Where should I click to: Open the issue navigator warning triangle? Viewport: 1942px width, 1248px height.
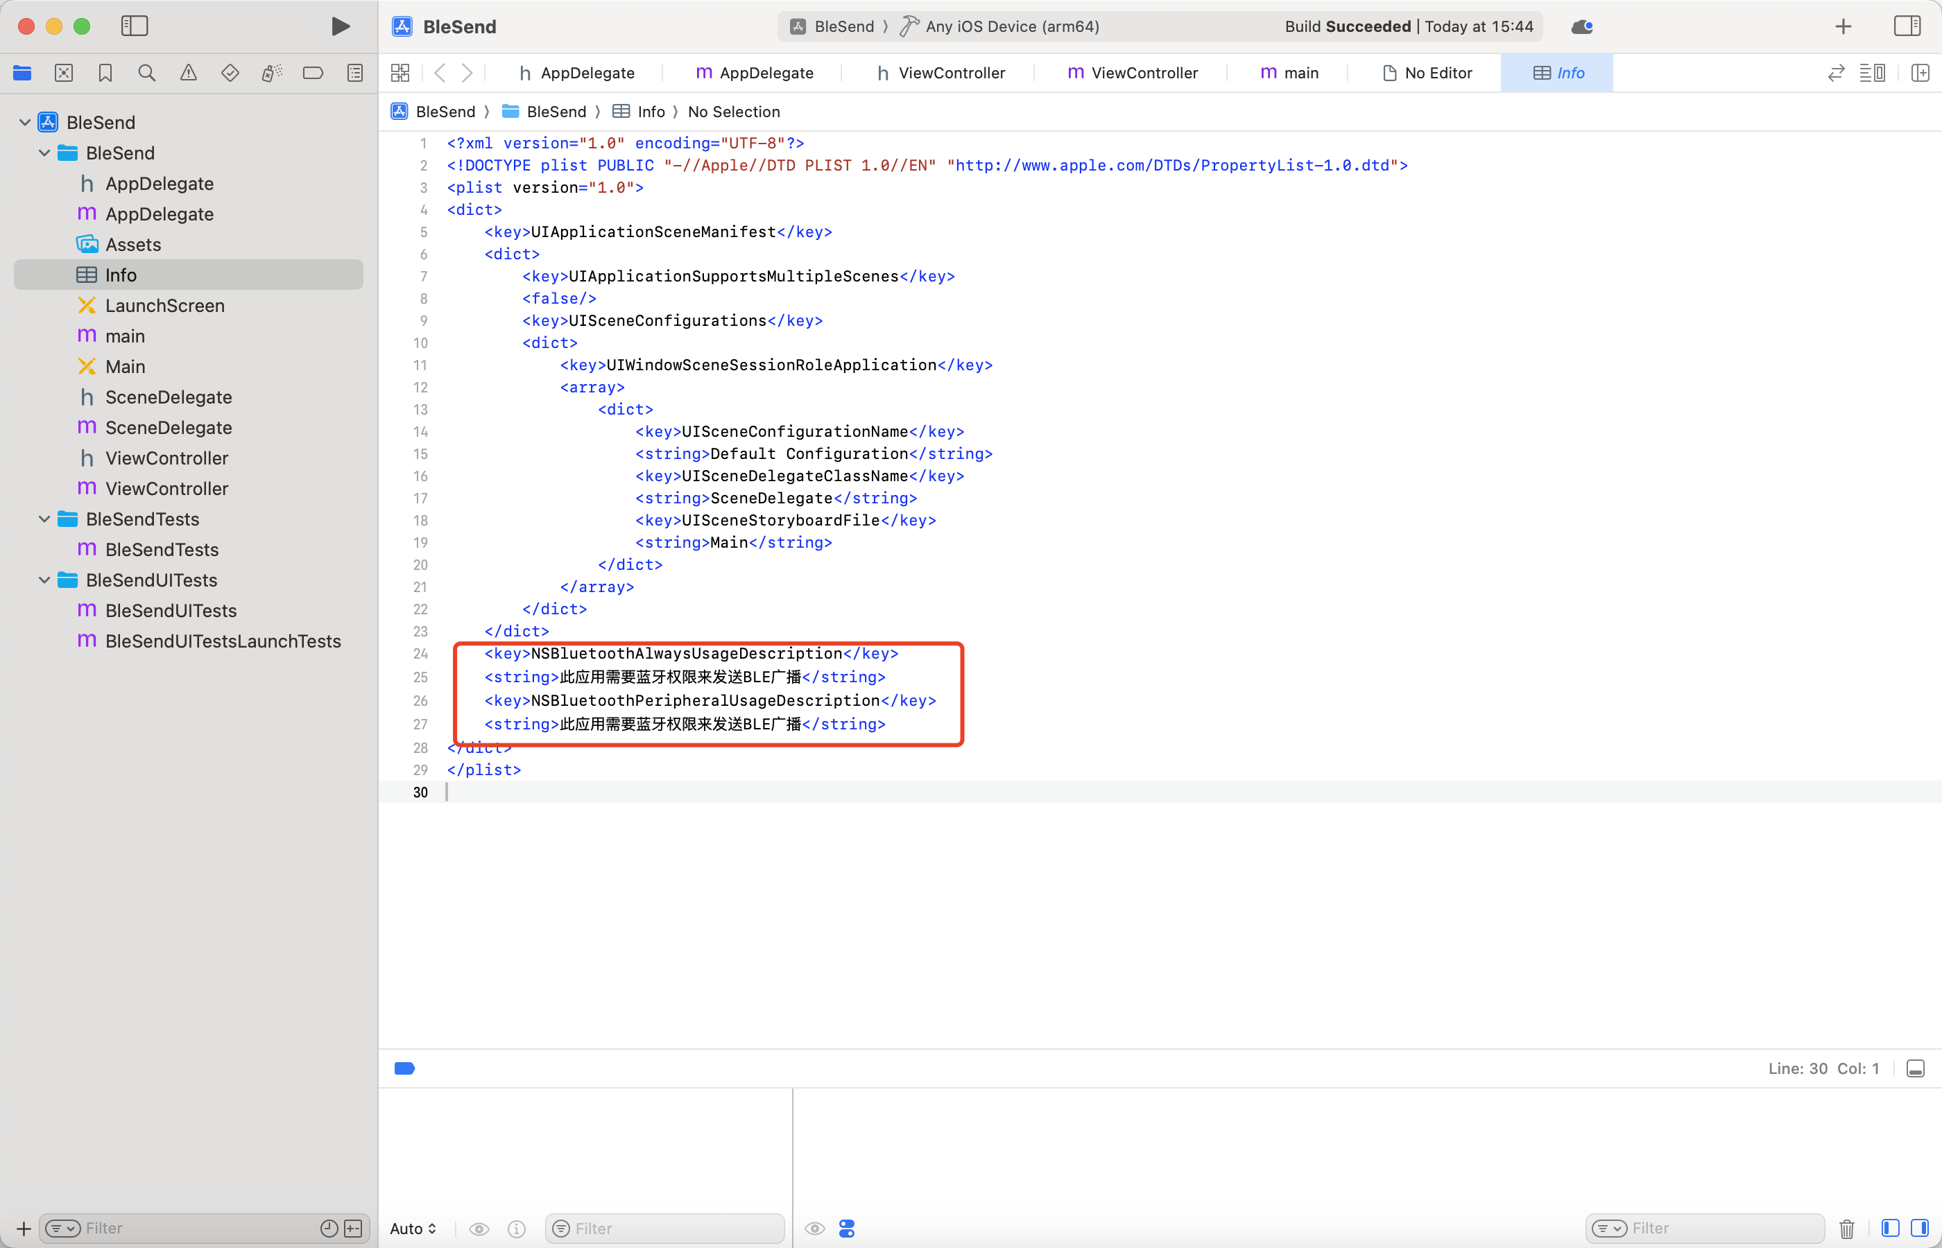coord(188,72)
